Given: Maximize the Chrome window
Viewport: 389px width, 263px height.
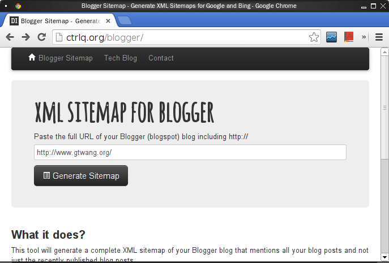Looking at the screenshot, I should coord(373,6).
